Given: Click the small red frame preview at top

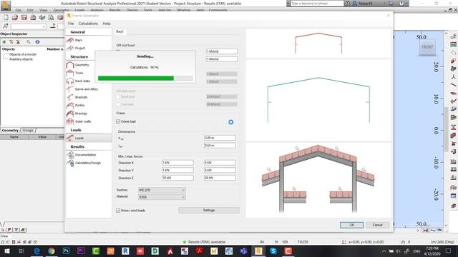Looking at the screenshot, I should point(318,43).
